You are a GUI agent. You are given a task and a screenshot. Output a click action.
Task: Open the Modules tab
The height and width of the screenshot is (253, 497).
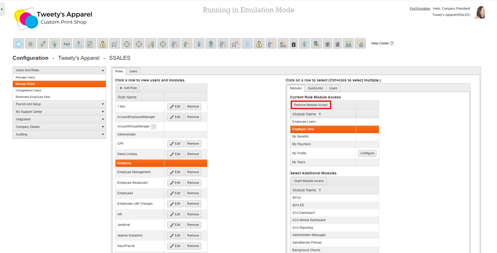[296, 88]
